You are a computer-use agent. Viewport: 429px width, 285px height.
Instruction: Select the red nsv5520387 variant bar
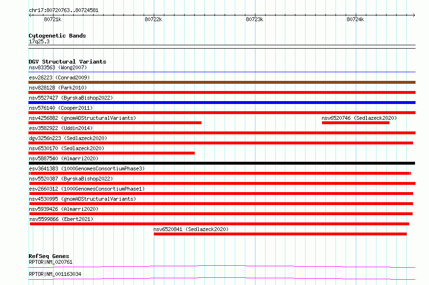222,183
